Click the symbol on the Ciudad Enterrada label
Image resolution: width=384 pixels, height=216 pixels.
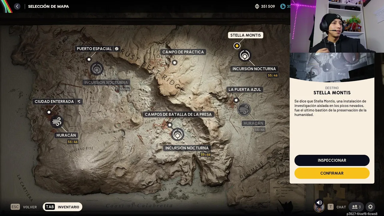79,101
